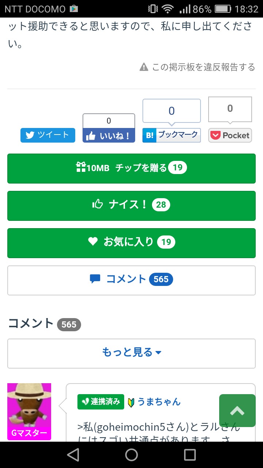Click the Facebook いいね! like button
263x468 pixels.
point(108,136)
